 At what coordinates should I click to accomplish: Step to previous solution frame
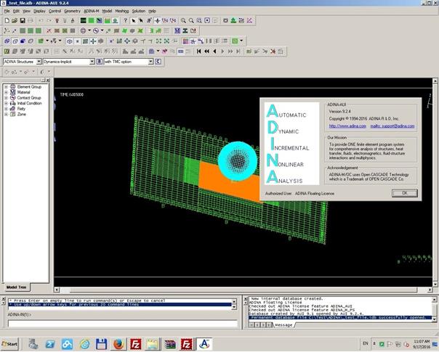pyautogui.click(x=214, y=52)
